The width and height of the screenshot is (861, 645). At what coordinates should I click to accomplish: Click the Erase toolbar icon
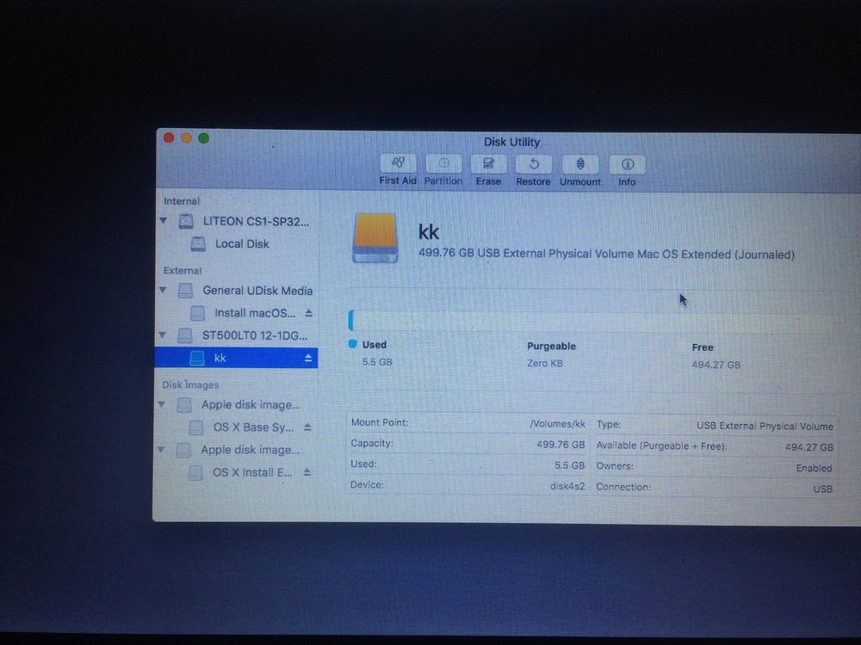coord(488,164)
